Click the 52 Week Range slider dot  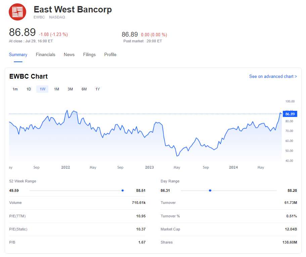[123, 190]
